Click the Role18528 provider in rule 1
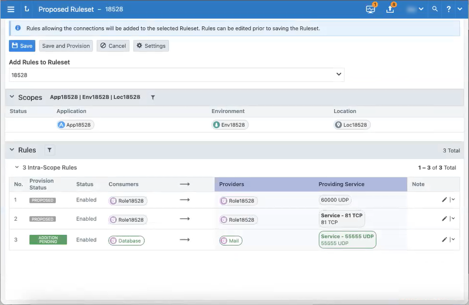This screenshot has height=305, width=469. click(x=239, y=201)
